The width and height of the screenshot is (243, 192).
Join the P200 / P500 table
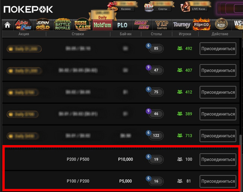point(218,160)
